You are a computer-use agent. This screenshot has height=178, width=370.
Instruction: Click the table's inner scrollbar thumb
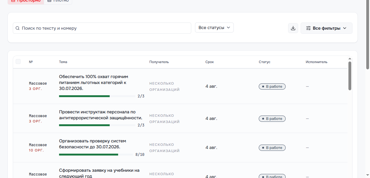350,76
